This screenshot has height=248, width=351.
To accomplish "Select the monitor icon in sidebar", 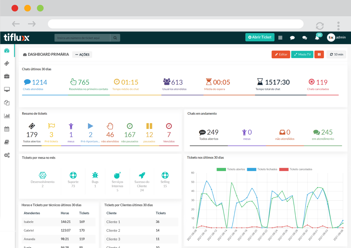I will pyautogui.click(x=7, y=90).
